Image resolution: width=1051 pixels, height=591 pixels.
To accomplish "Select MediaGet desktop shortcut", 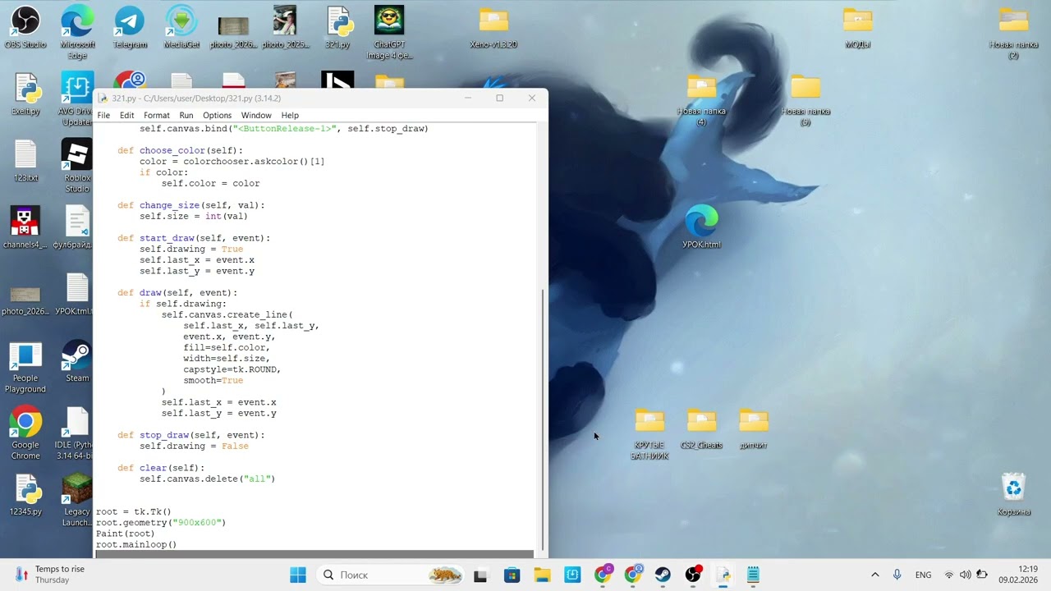I will coord(181,27).
